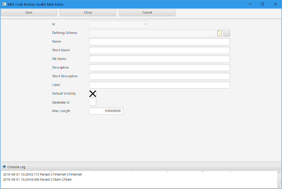This screenshot has width=282, height=189.
Task: Click the console scrollbar up arrow
Action: point(279,174)
